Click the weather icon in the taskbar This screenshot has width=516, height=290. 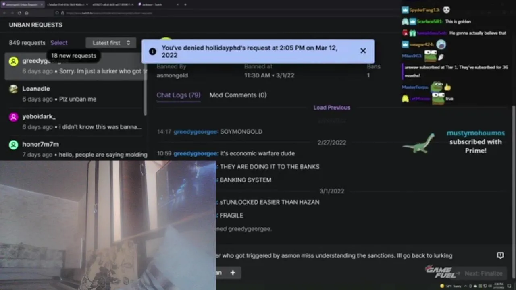442,286
